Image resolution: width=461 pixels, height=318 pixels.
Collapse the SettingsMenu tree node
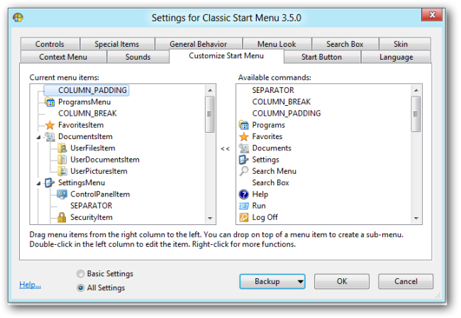pyautogui.click(x=38, y=183)
